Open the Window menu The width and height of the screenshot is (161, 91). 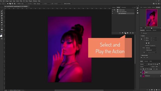pos(35,1)
